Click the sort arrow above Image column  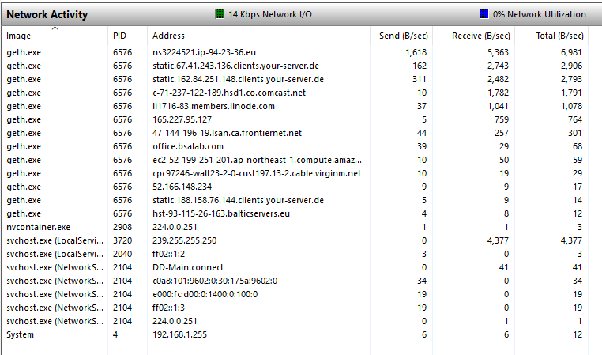(55, 28)
